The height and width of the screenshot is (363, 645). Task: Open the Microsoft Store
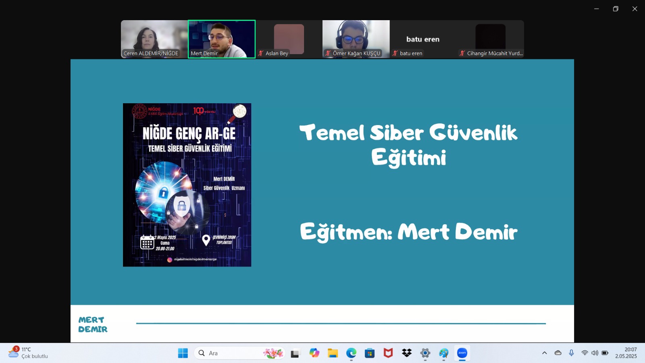(x=369, y=353)
